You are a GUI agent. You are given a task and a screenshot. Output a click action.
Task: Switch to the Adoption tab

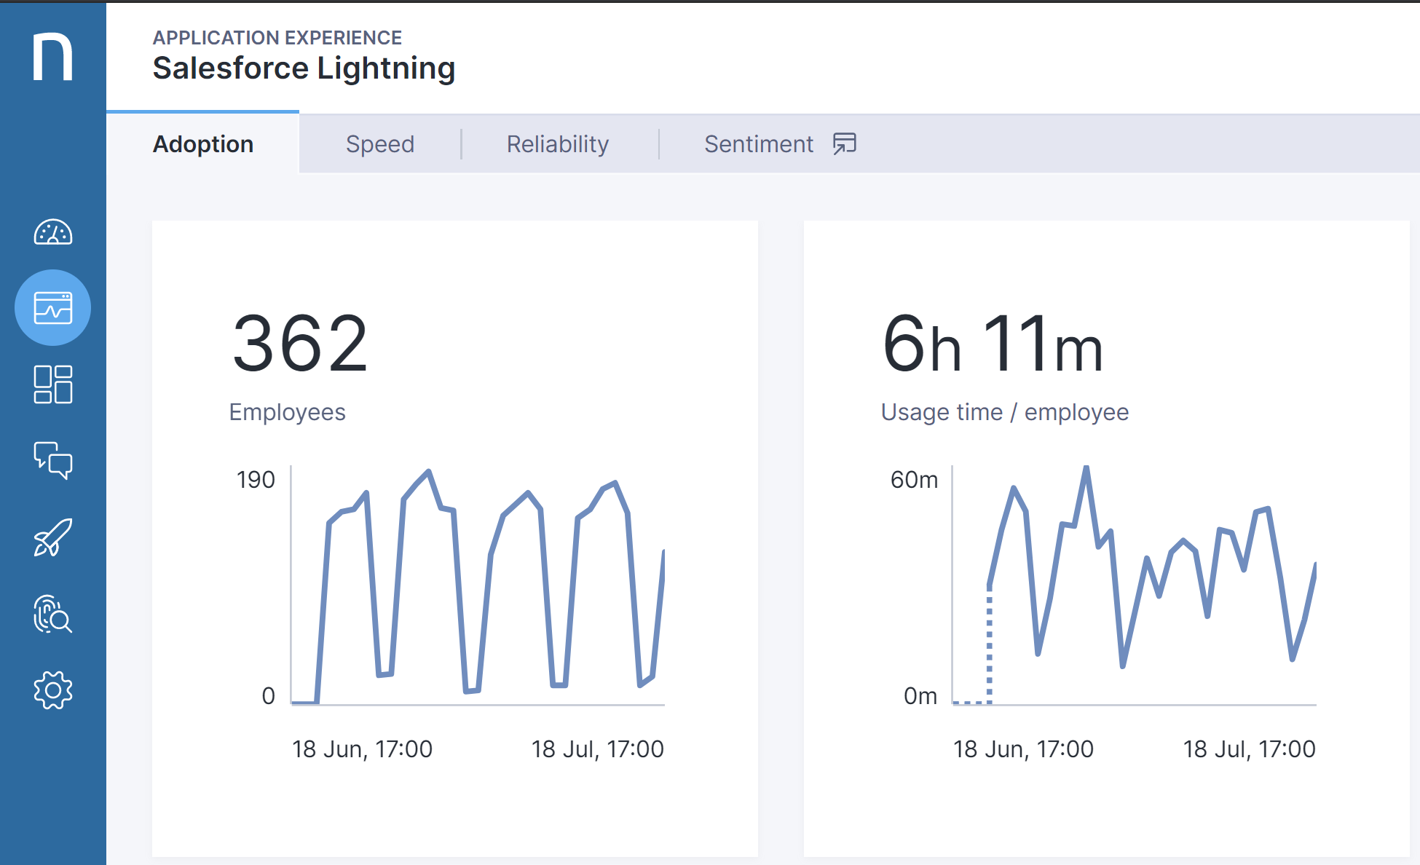[x=203, y=144]
